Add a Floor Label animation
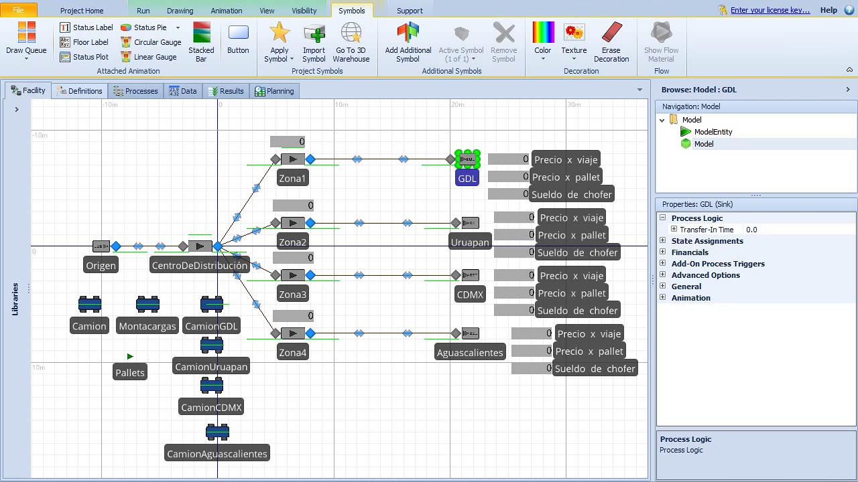This screenshot has width=858, height=482. (x=84, y=42)
